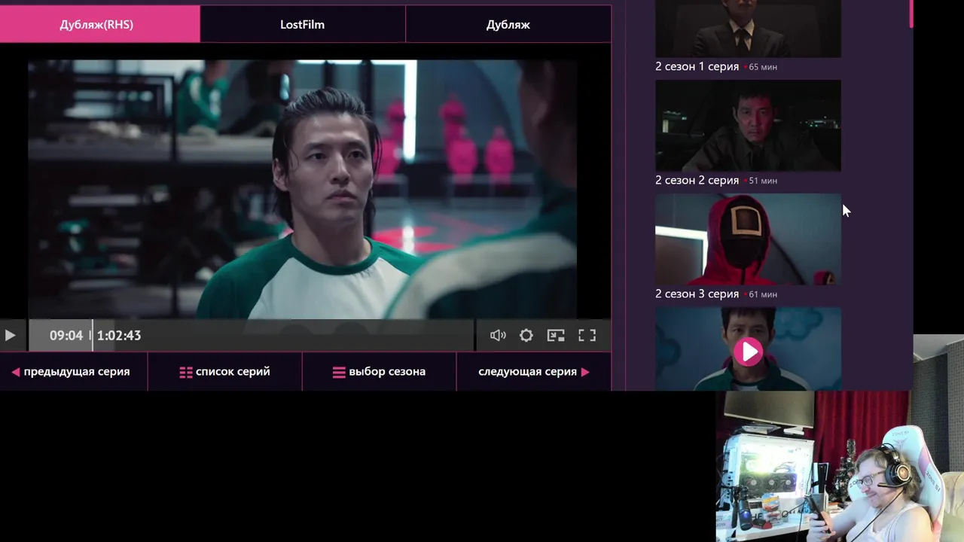This screenshot has height=542, width=964.
Task: Play the video with the play icon
Action: [x=10, y=336]
